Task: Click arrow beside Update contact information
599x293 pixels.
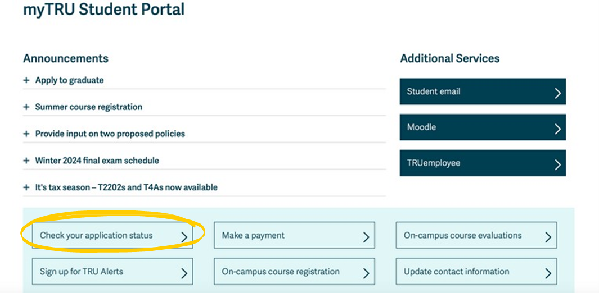Action: 548,273
